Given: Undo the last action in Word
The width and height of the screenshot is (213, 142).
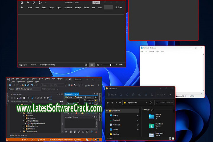Looking at the screenshot, I should tap(28, 3).
